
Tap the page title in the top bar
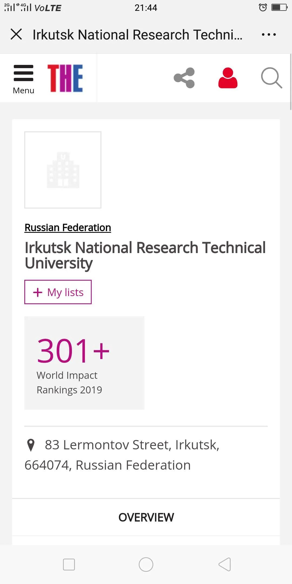[x=137, y=35]
